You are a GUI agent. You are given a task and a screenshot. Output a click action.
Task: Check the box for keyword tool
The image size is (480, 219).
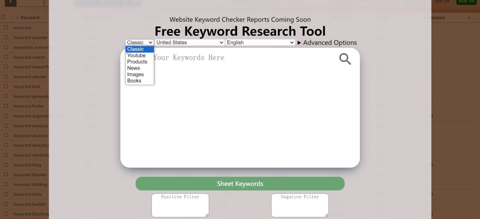pos(6,86)
